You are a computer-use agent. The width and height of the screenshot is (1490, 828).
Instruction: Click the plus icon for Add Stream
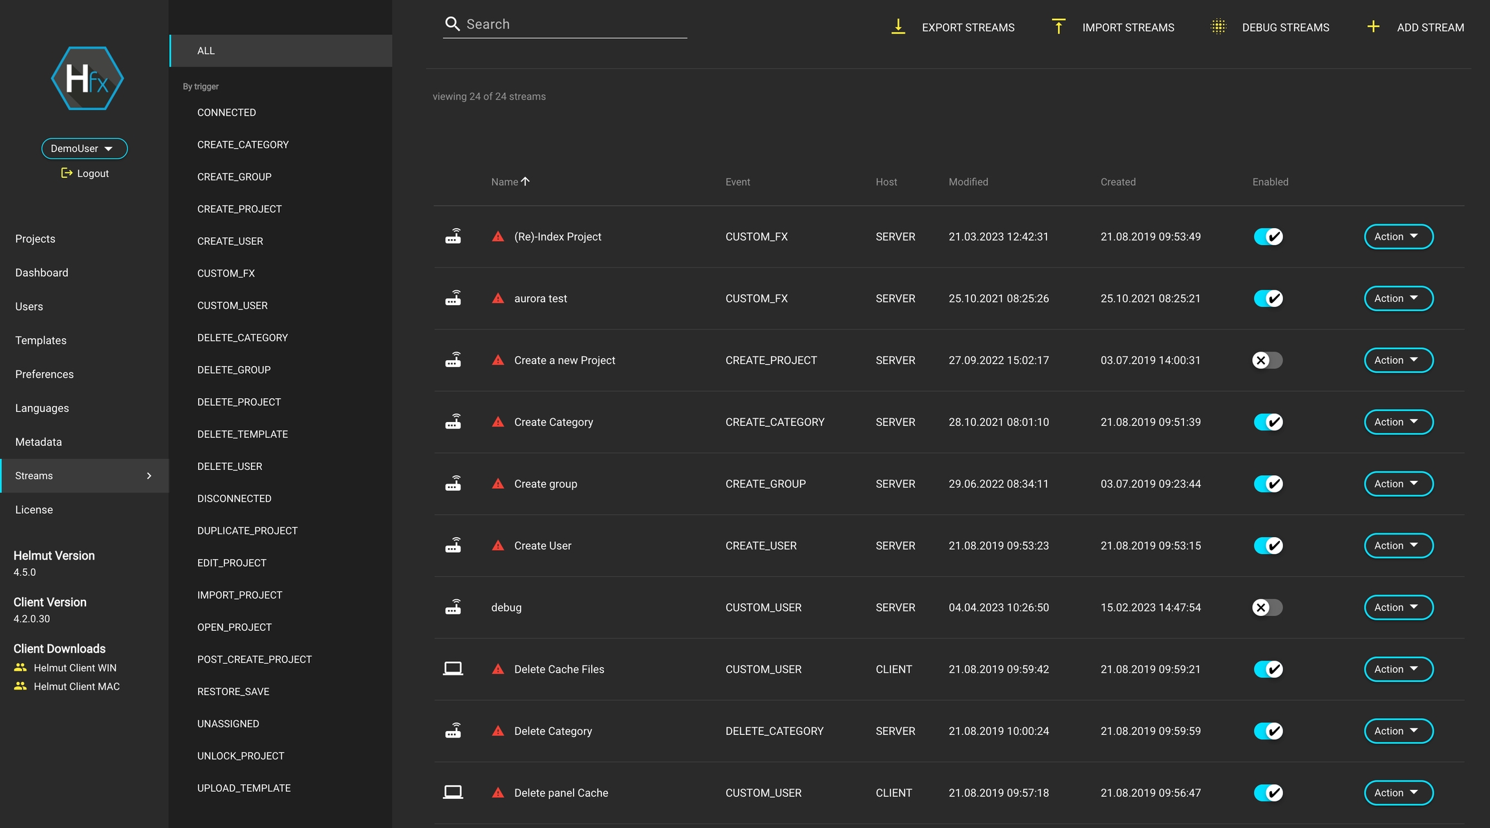[x=1373, y=27]
